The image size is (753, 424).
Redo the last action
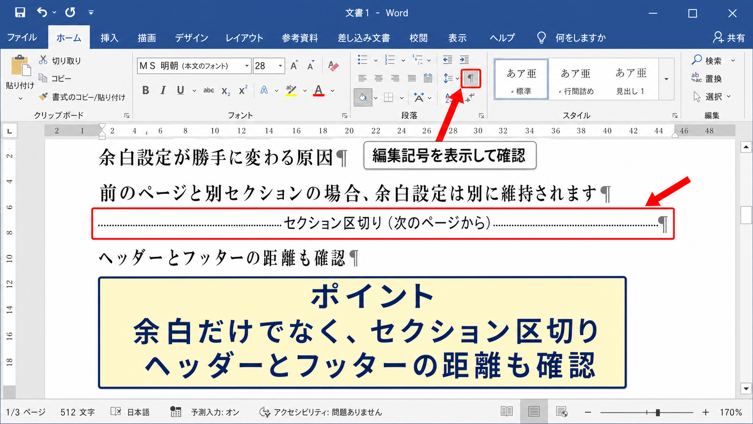click(70, 13)
